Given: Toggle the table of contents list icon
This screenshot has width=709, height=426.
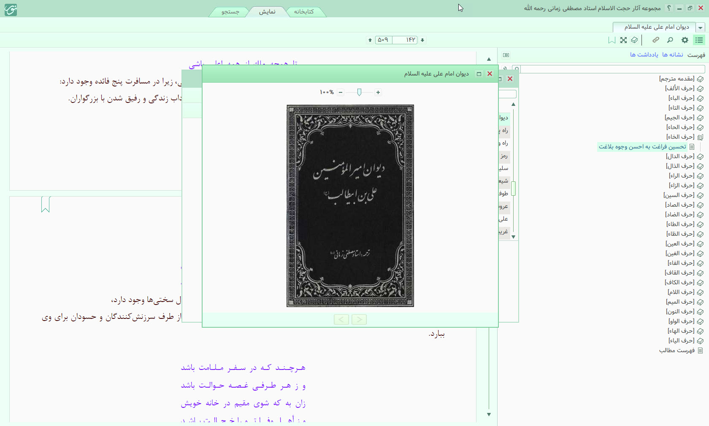Looking at the screenshot, I should (x=699, y=40).
